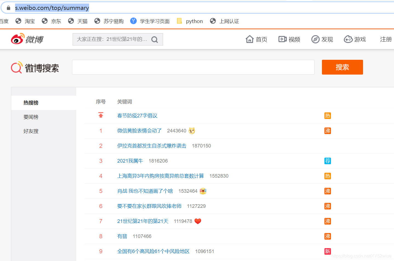Click heart emoji beside 1119478
This screenshot has height=261, width=394.
coord(198,221)
